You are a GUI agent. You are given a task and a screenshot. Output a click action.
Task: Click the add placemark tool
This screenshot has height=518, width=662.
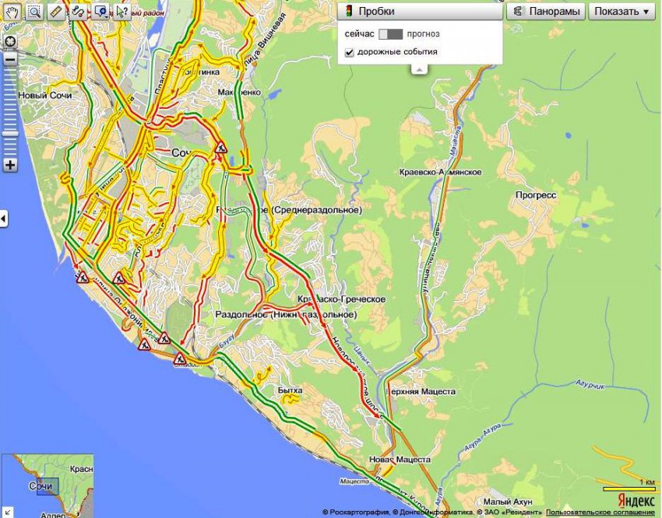coord(101,12)
